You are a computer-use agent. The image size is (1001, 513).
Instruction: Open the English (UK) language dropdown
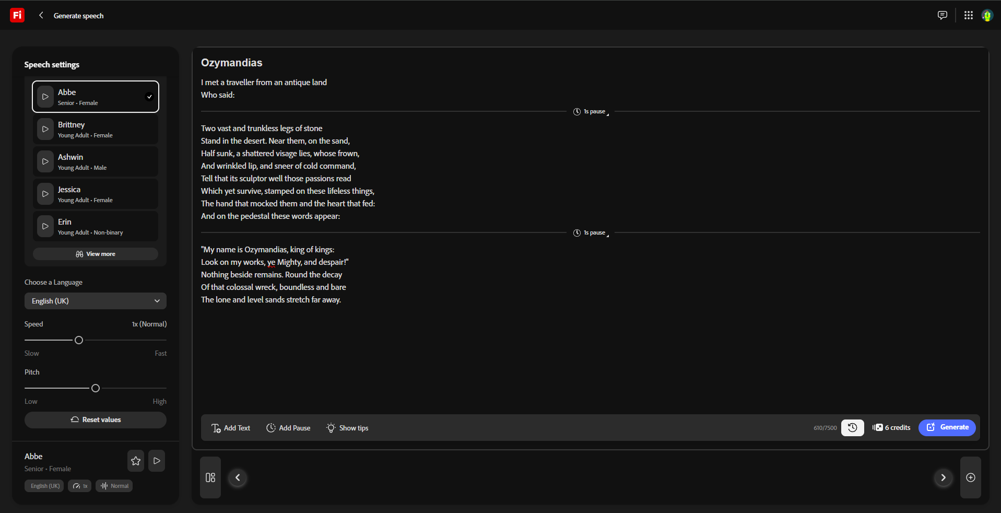[96, 301]
